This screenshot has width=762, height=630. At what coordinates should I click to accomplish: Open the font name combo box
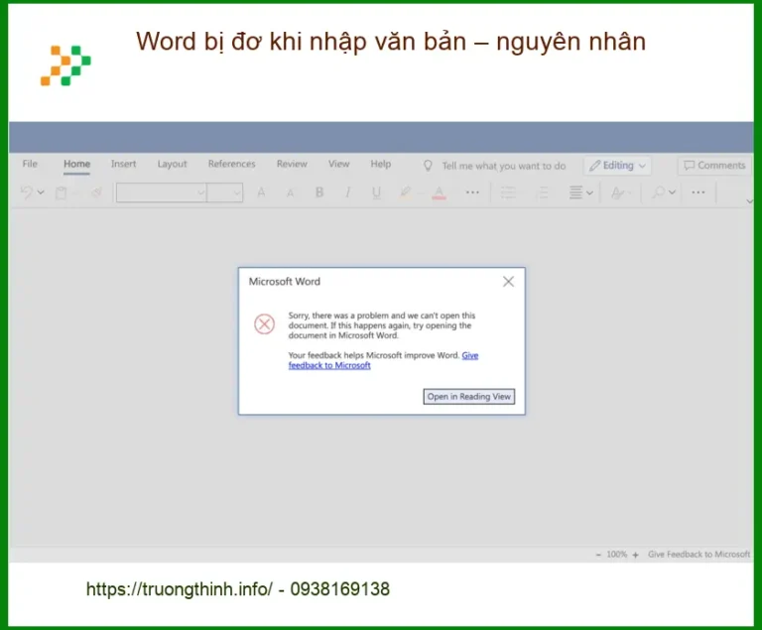point(162,192)
